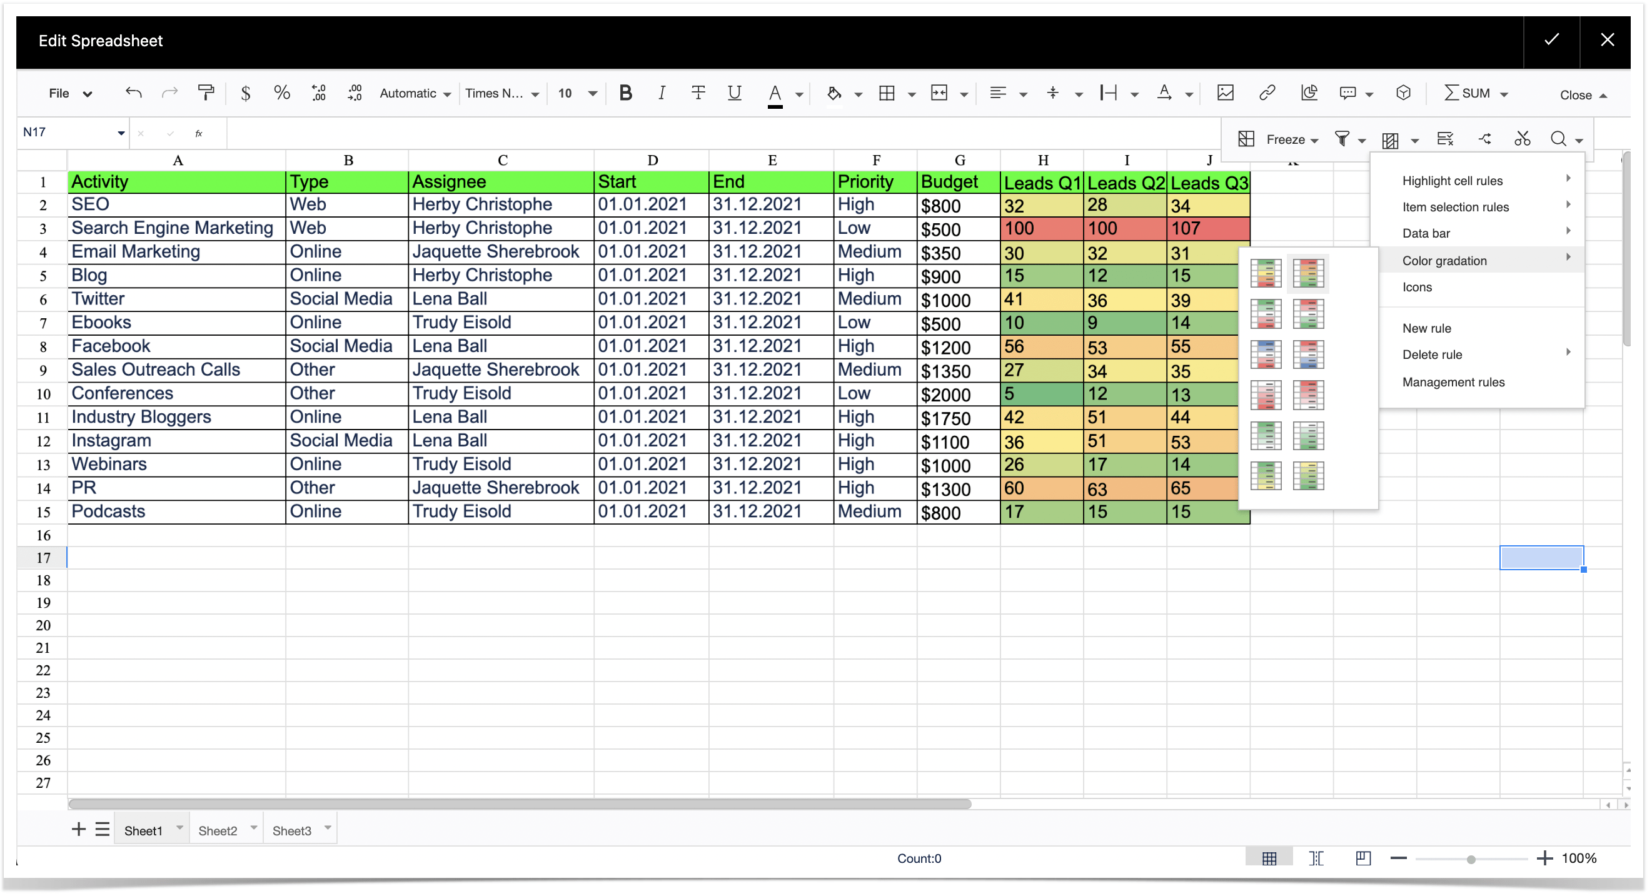Viewport: 1652px width, 896px height.
Task: Click the cell reference box N17
Action: [x=72, y=133]
